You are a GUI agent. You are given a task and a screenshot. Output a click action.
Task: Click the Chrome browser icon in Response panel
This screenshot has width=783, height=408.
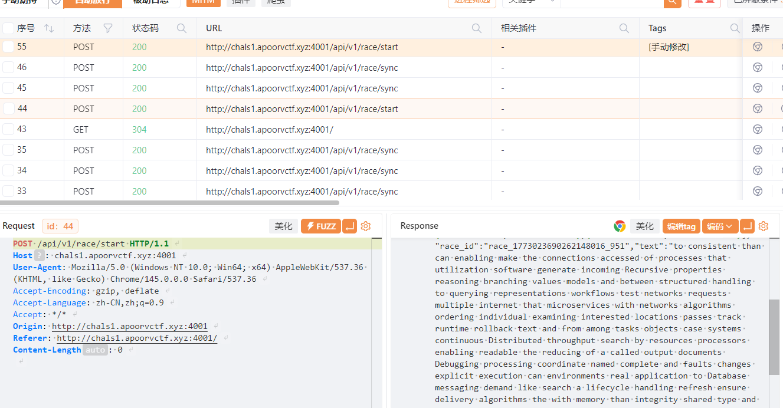click(620, 226)
